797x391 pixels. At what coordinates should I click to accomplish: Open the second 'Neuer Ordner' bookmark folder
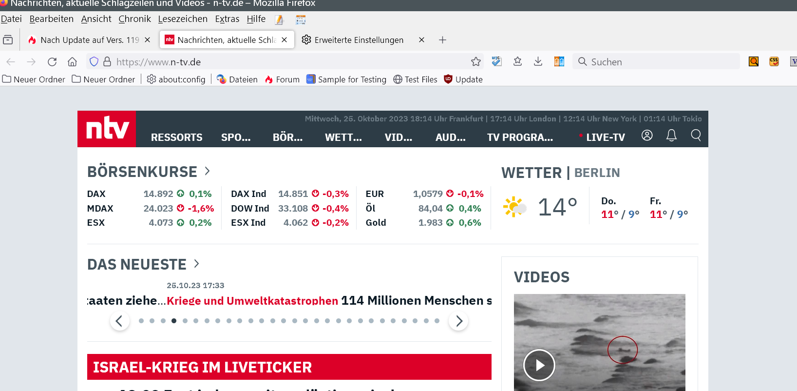click(x=103, y=79)
